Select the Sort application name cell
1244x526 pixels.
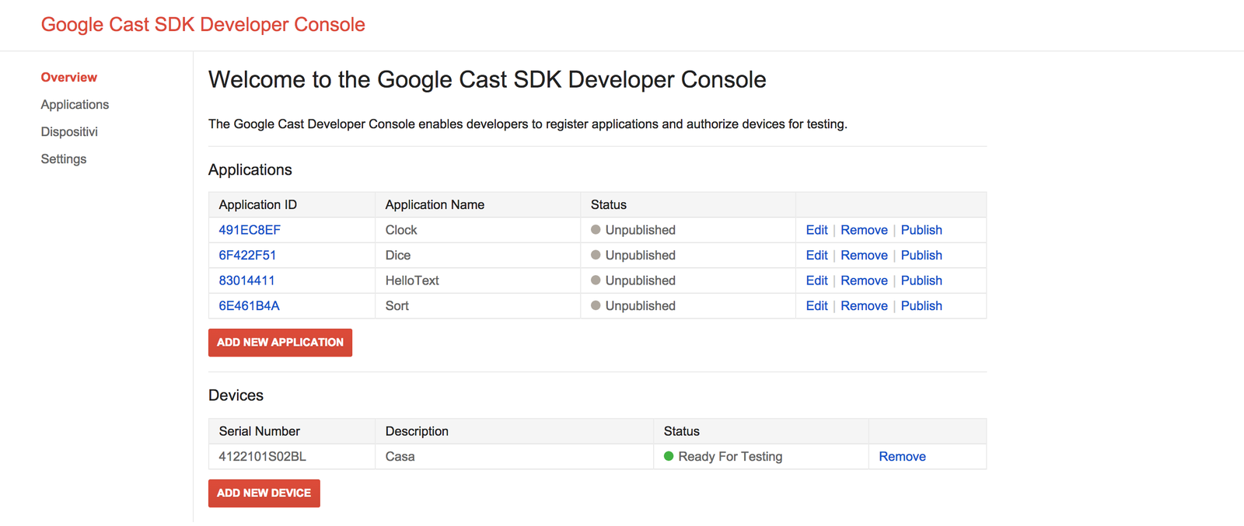pyautogui.click(x=477, y=306)
